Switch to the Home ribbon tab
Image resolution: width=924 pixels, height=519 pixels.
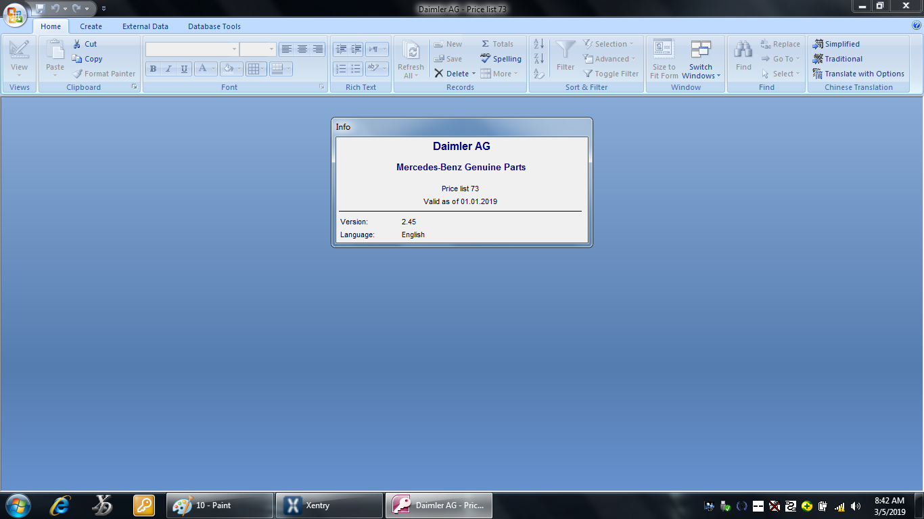click(x=51, y=26)
